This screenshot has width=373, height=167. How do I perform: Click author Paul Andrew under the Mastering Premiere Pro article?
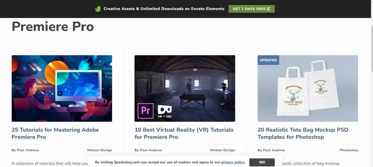(x=28, y=150)
